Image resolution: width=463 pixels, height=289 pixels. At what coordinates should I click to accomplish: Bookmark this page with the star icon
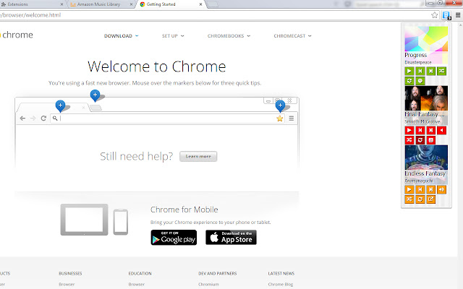pos(434,15)
